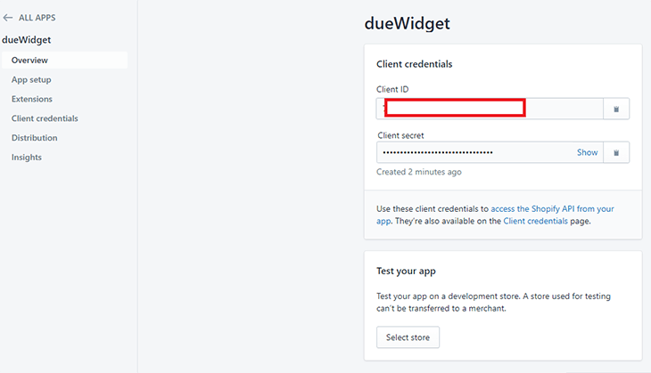Click the dueWidget page heading

coord(407,23)
